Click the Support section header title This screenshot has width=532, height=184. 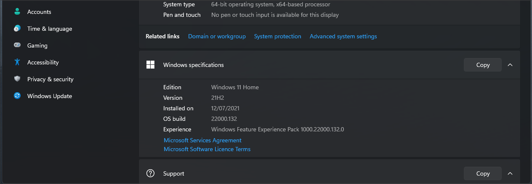[x=174, y=173]
